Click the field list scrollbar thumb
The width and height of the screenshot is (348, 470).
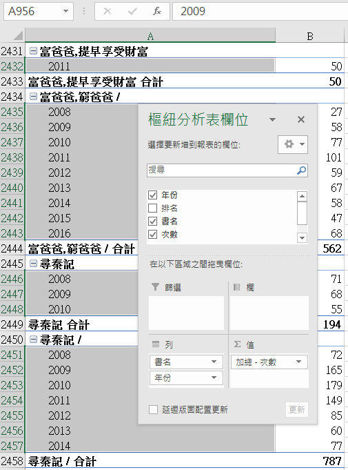tap(302, 213)
